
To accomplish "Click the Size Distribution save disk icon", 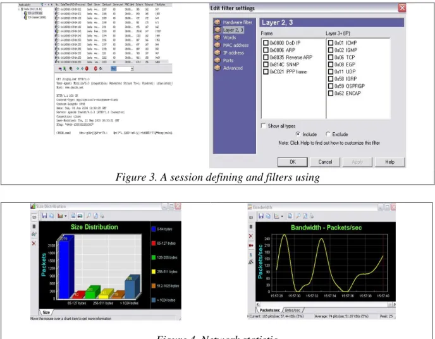I will (44, 216).
